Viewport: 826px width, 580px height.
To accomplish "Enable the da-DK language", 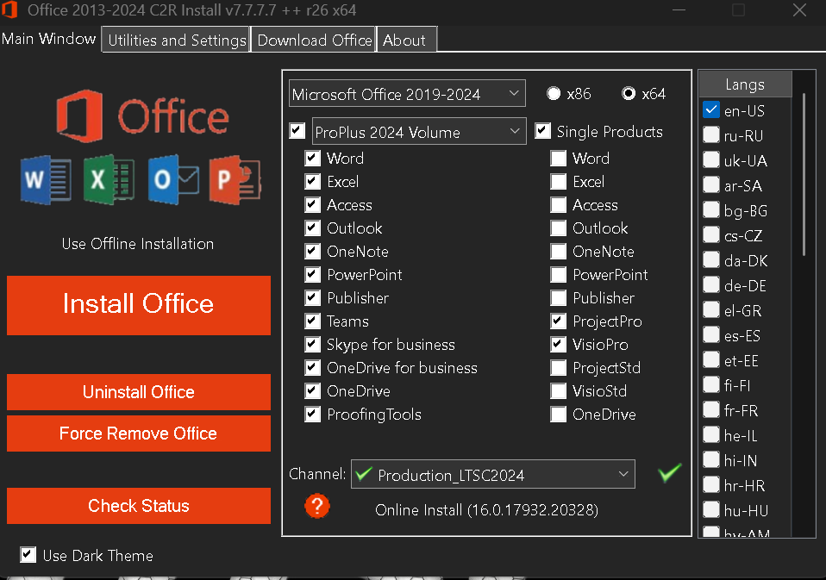I will 711,260.
